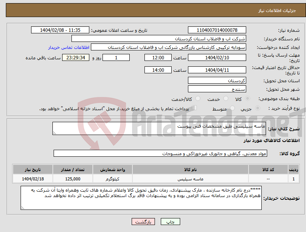Open اطلاعات تماس خریدار link
Image resolution: width=306 pixels, height=232 pixels.
click(69, 47)
